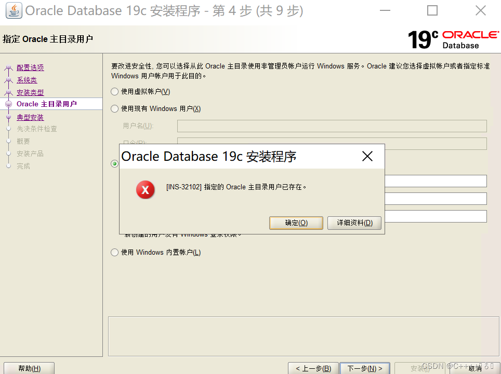Click step marker icon beside 安装类型
This screenshot has height=374, width=501.
coord(9,92)
